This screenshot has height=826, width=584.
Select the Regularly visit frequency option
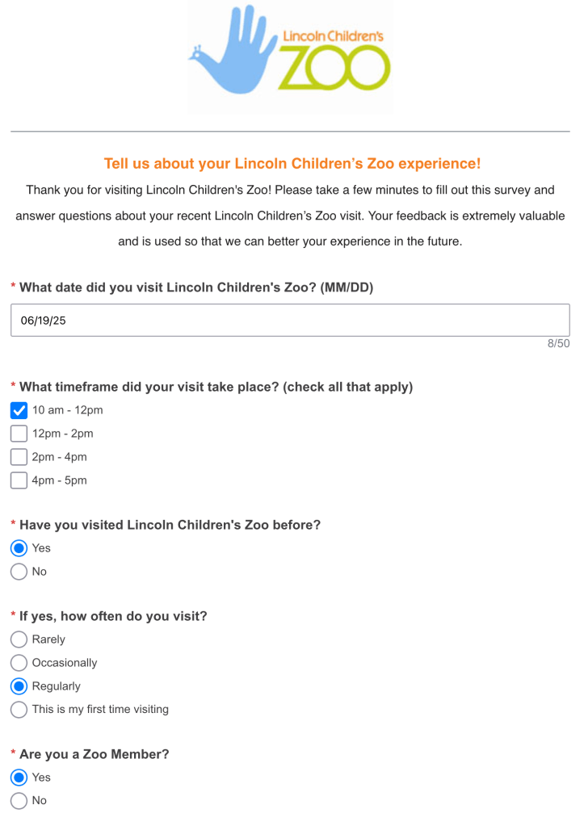tap(19, 686)
